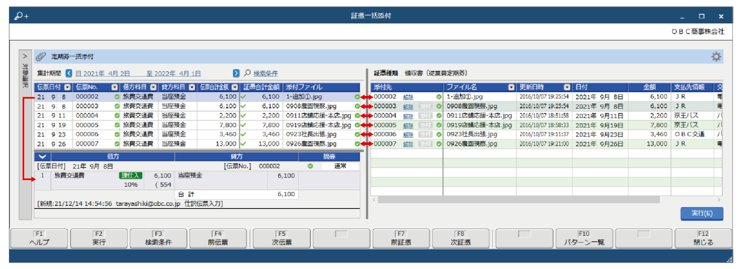Click F5 次伝票 function key
The width and height of the screenshot is (741, 269).
coord(282,238)
